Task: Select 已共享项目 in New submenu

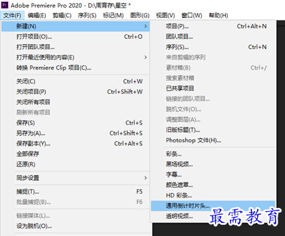Action: click(213, 88)
